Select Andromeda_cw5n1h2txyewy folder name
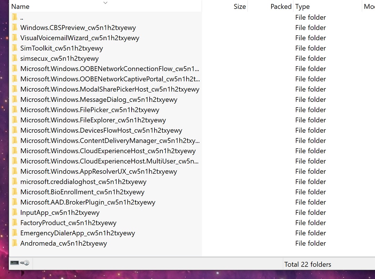This screenshot has height=279, width=375. point(64,243)
